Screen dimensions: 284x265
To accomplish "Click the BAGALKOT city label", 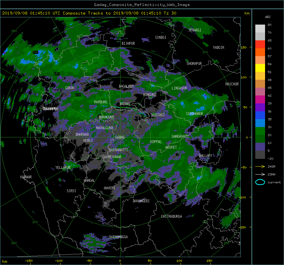I will click(x=126, y=86).
